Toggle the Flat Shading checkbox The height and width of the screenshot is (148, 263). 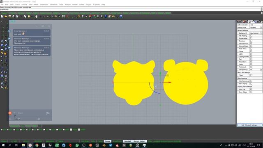(251, 36)
